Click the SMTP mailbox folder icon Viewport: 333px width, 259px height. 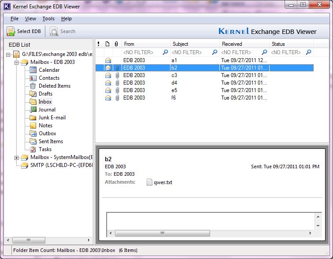[x=25, y=165]
